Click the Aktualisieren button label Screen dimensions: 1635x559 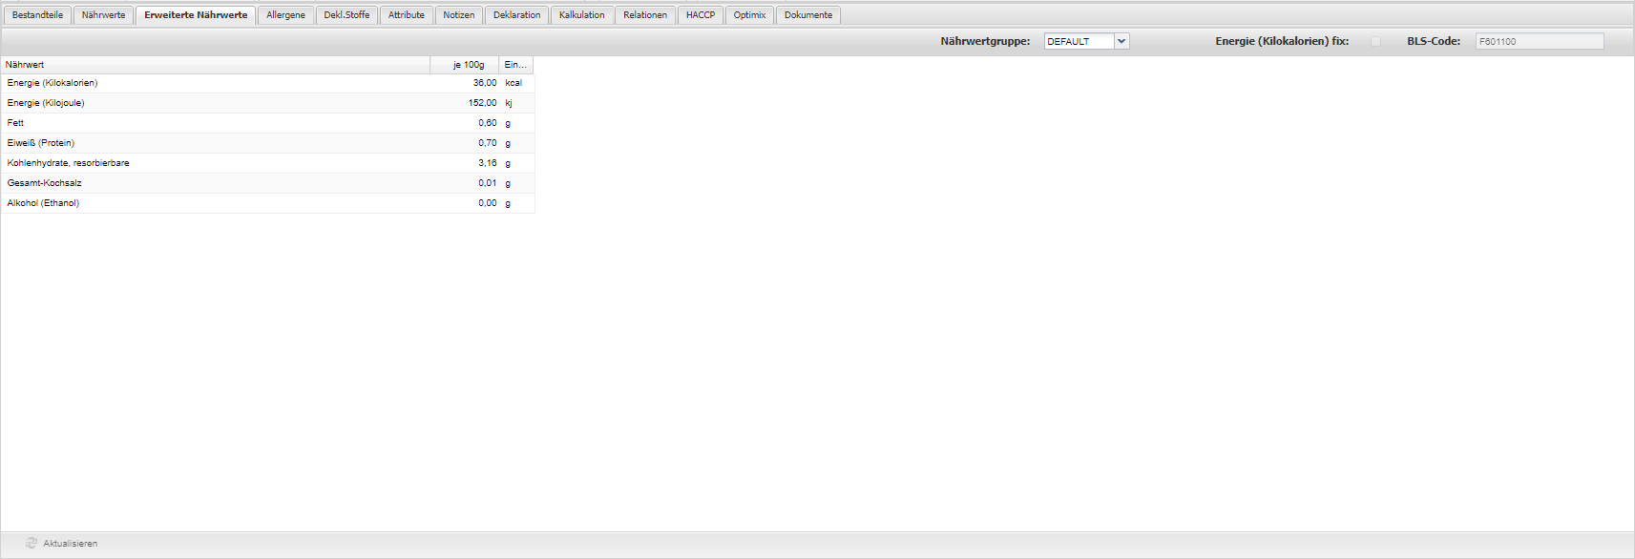pos(71,544)
